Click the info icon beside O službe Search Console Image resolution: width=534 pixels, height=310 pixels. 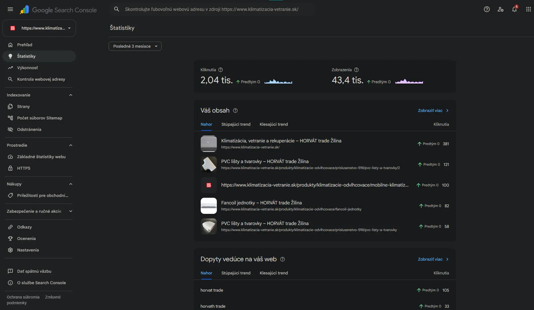pos(10,283)
